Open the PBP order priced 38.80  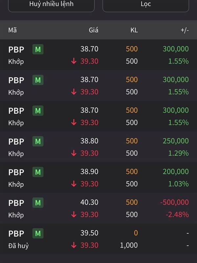(x=98, y=147)
